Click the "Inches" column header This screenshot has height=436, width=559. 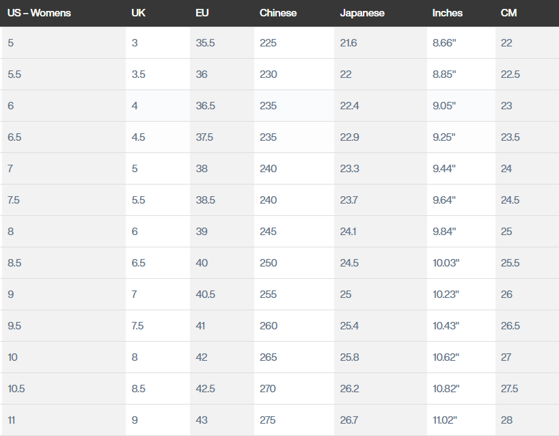coord(448,13)
